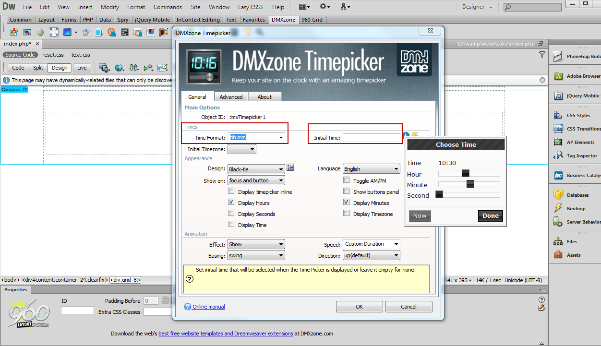
Task: Enable Show buttons panel
Action: [347, 191]
